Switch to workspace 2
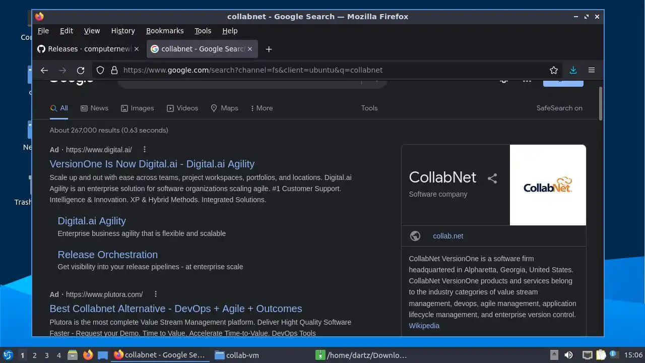 click(x=34, y=355)
